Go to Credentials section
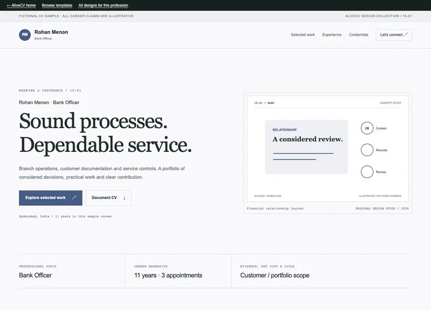The height and width of the screenshot is (310, 431). click(358, 34)
